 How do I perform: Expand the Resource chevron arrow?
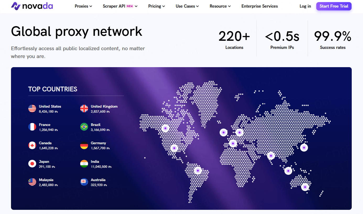pos(229,6)
